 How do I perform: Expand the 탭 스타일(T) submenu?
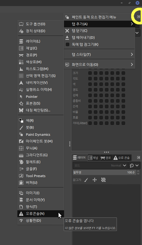99,55
